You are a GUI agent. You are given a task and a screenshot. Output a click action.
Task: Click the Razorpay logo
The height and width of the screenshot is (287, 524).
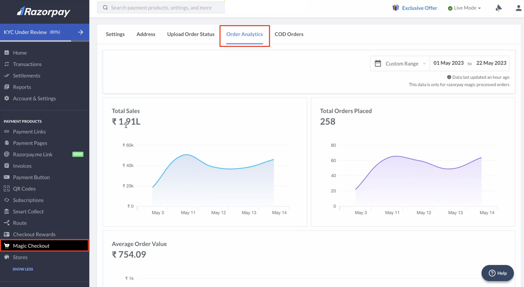pyautogui.click(x=44, y=11)
